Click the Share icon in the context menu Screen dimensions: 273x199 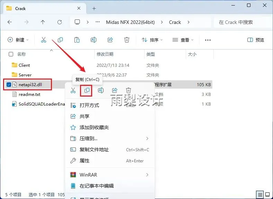(115, 90)
